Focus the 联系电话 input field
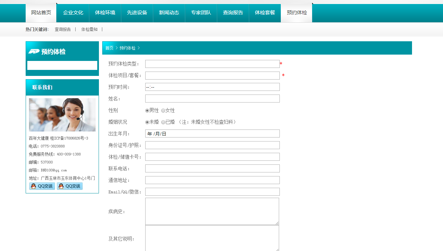 click(x=212, y=168)
